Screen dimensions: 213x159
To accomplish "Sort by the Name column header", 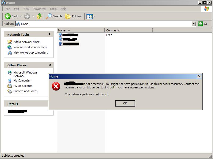I will pyautogui.click(x=81, y=30).
